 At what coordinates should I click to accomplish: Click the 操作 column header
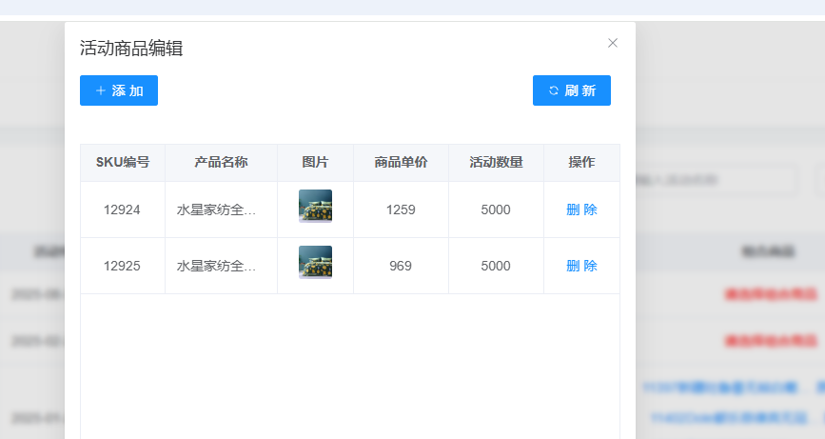(581, 162)
